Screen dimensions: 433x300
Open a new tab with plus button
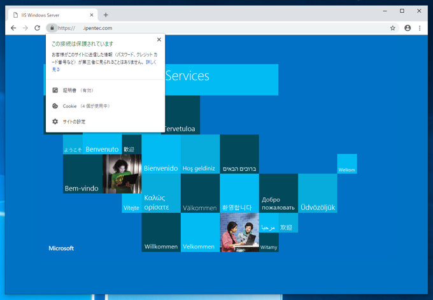tap(106, 15)
